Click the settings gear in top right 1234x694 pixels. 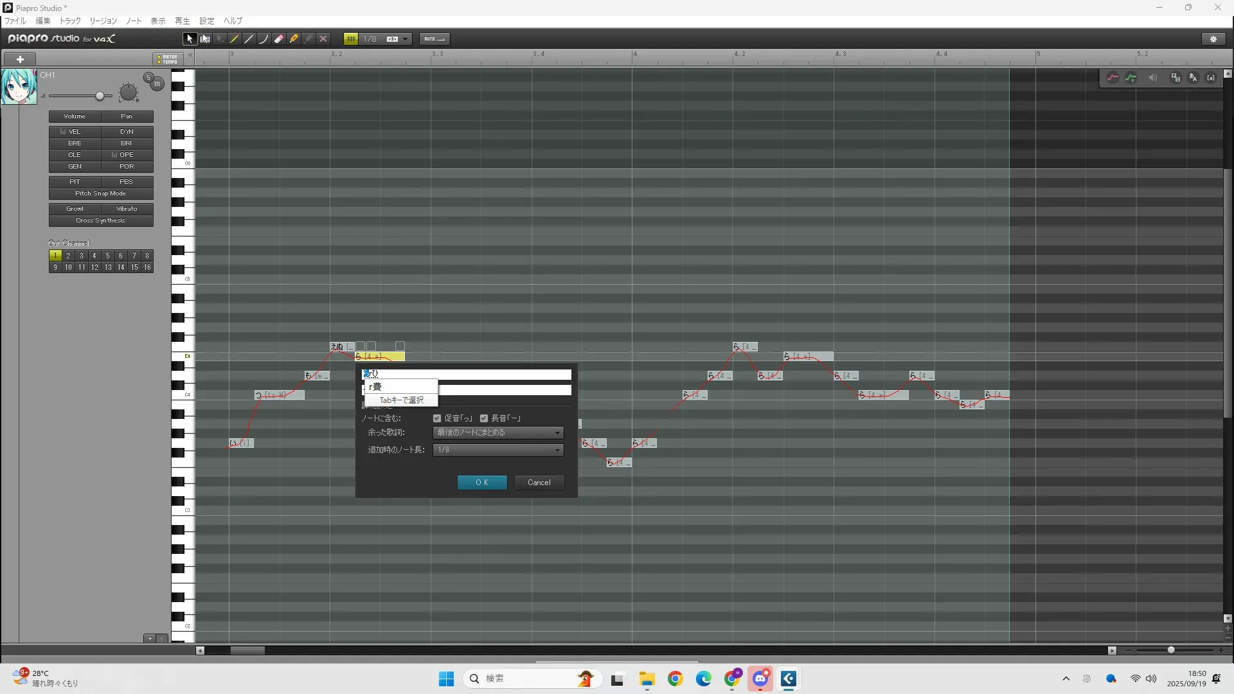(1213, 39)
